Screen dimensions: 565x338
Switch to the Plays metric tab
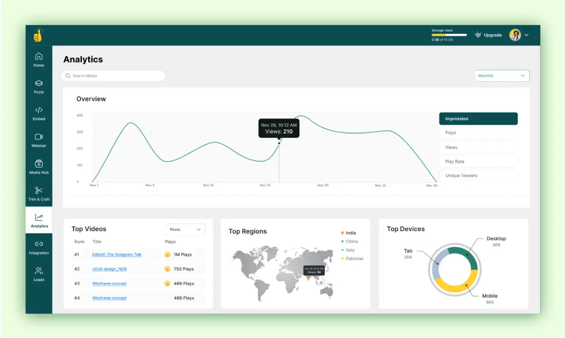tap(478, 133)
